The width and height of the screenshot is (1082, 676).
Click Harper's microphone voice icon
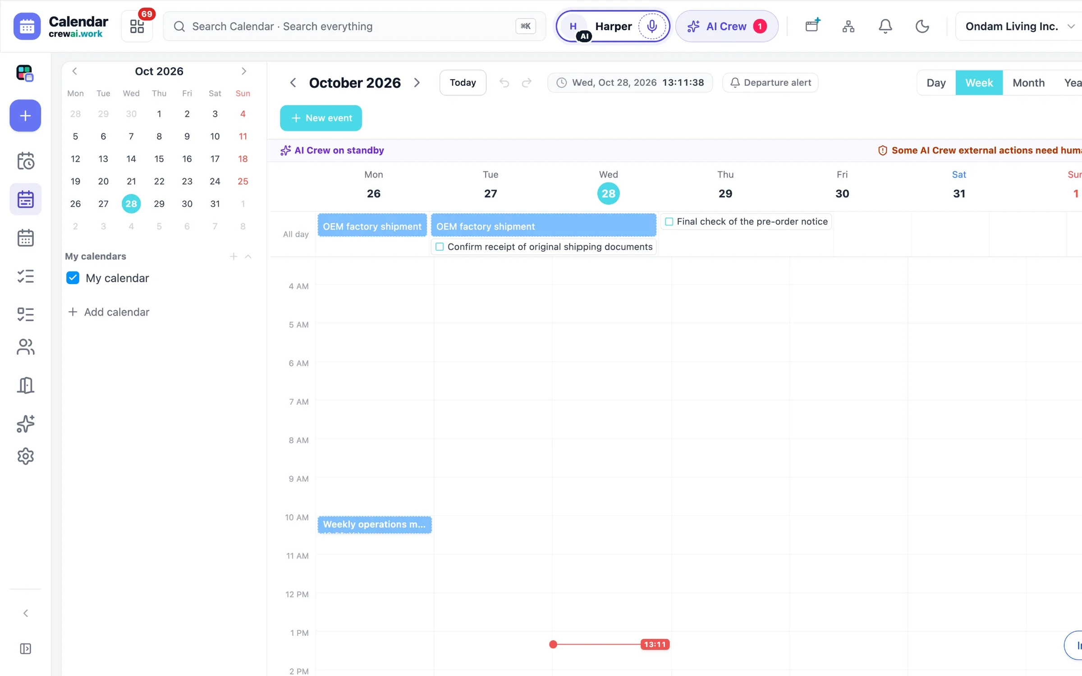tap(651, 26)
